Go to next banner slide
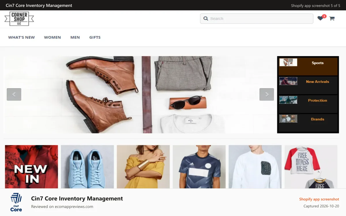 pos(267,94)
